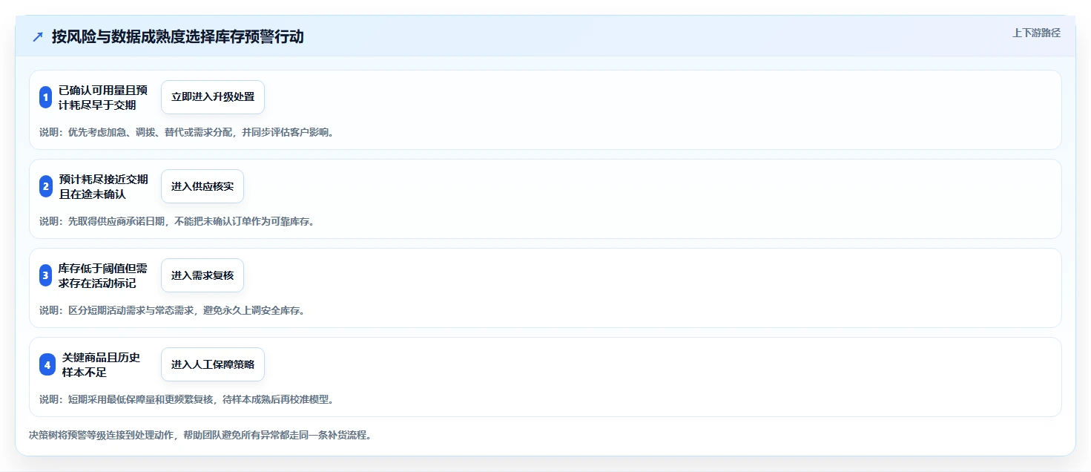Image resolution: width=1091 pixels, height=472 pixels.
Task: Click the note starting 说明：优先考虑加急
Action: coord(186,132)
